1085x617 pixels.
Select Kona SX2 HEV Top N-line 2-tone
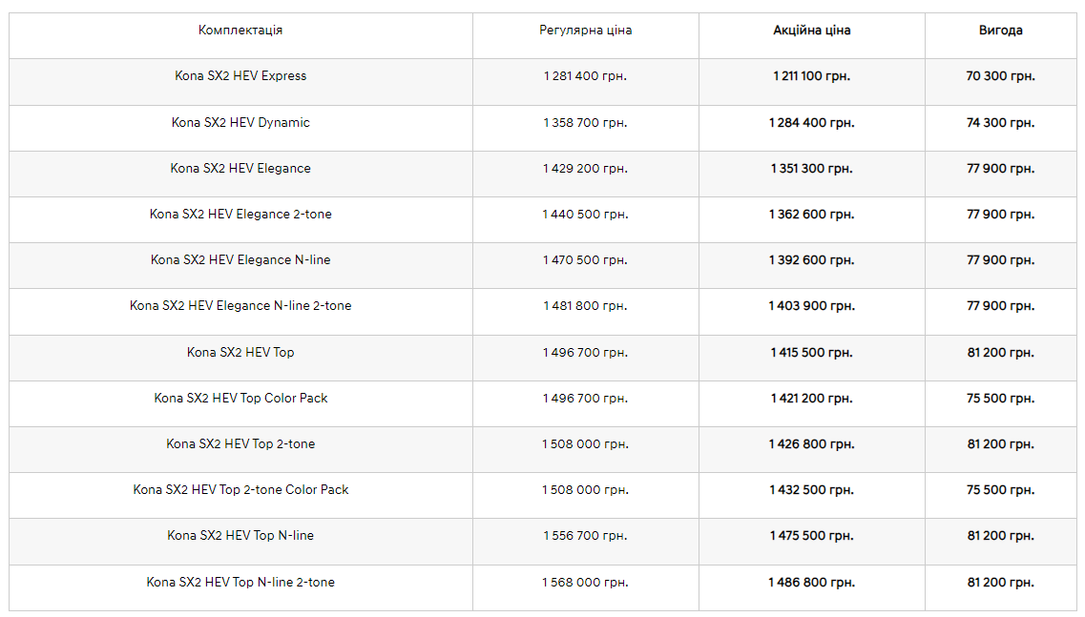click(240, 583)
